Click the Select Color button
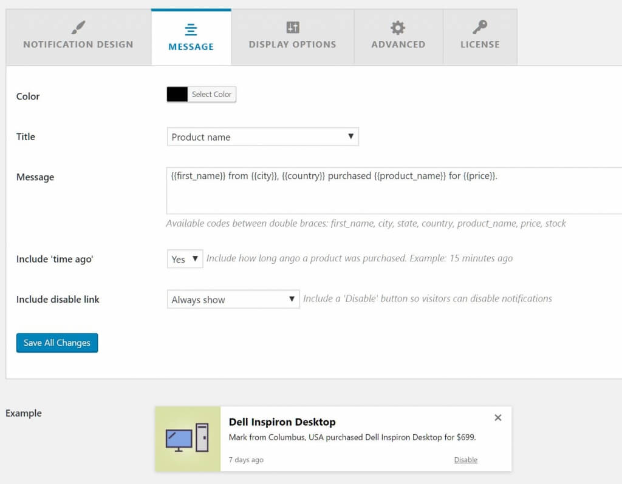622x484 pixels. tap(211, 94)
